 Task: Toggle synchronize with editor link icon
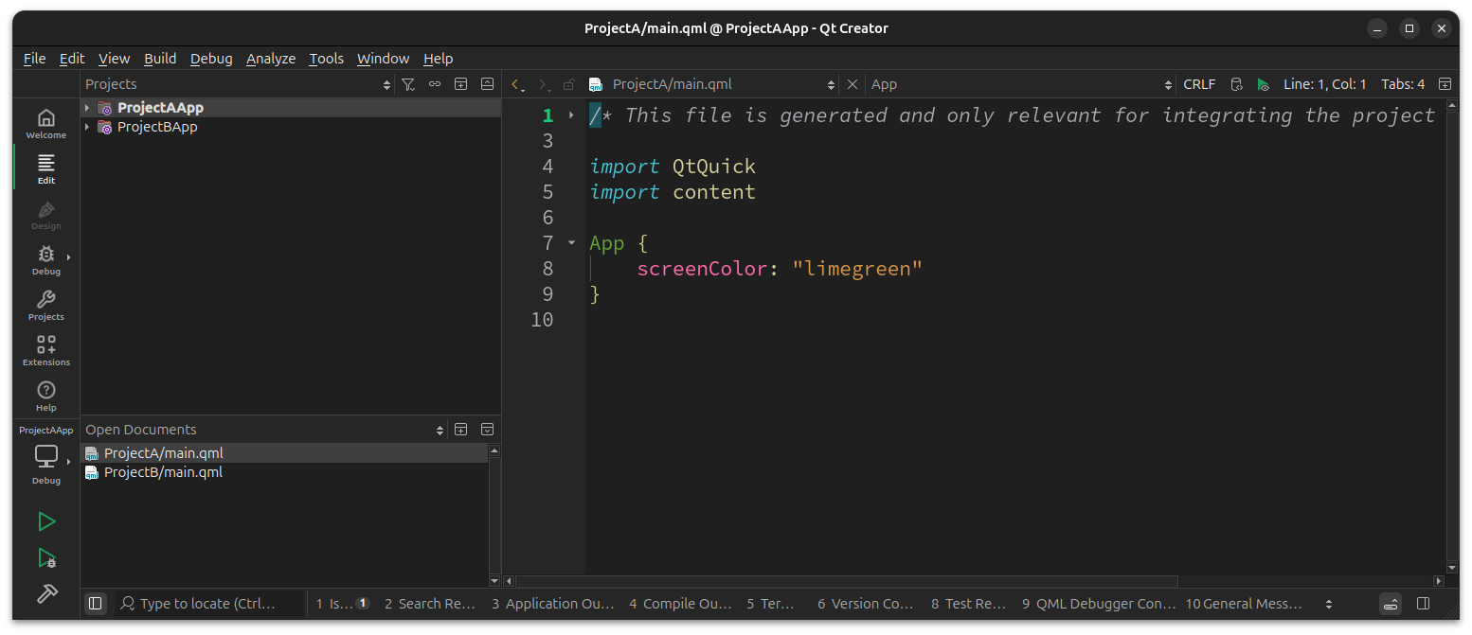(435, 84)
